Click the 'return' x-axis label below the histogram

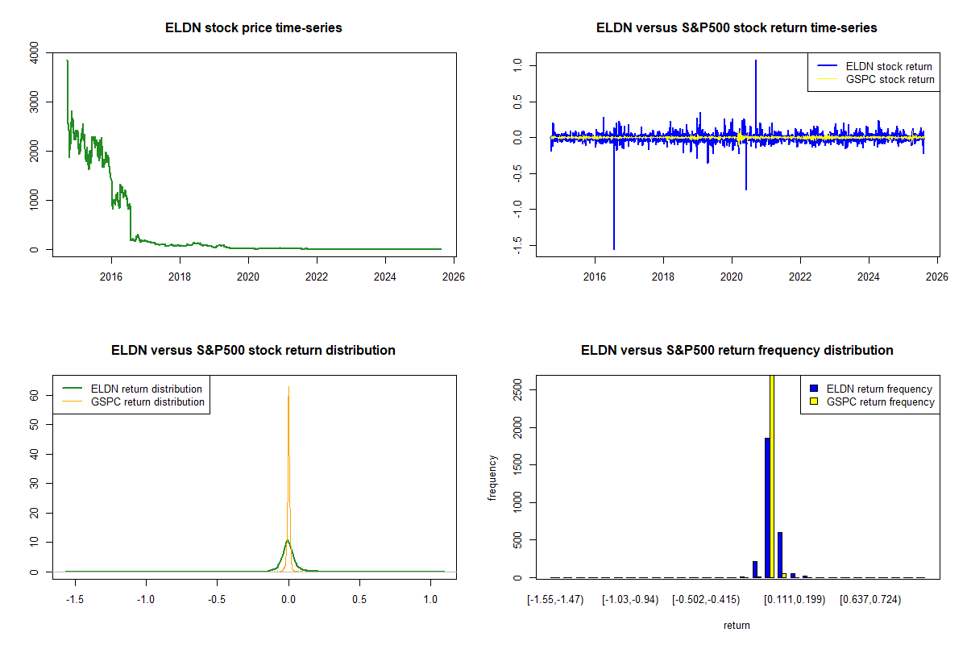pyautogui.click(x=737, y=625)
